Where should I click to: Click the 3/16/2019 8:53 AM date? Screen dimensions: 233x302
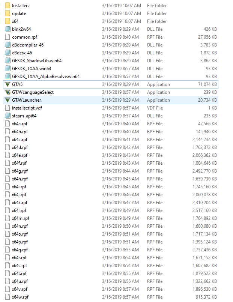tap(120, 250)
